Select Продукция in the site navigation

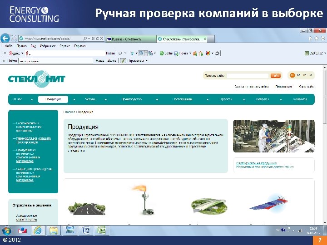[53, 99]
